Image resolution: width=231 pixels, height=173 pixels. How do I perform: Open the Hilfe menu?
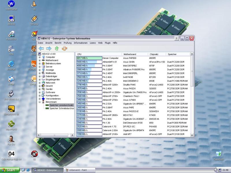pos(115,43)
